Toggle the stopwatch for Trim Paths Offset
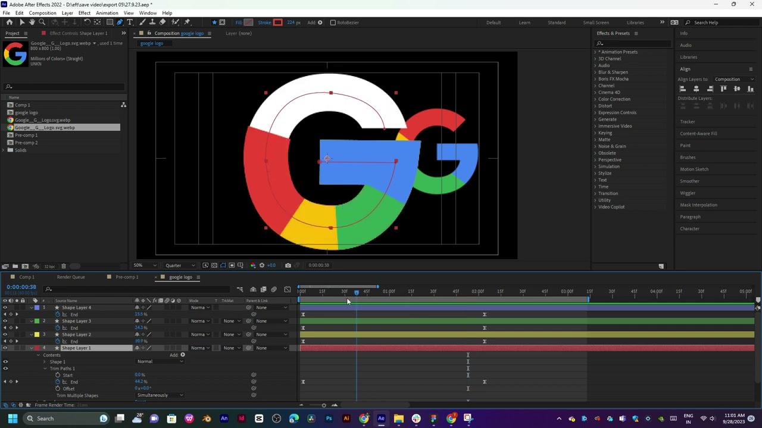This screenshot has width=762, height=428. 58,389
